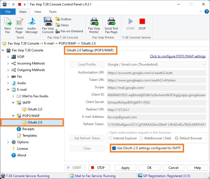
Task: Click the Click to configure POP3/IMAP settings link
Action: coord(178,56)
